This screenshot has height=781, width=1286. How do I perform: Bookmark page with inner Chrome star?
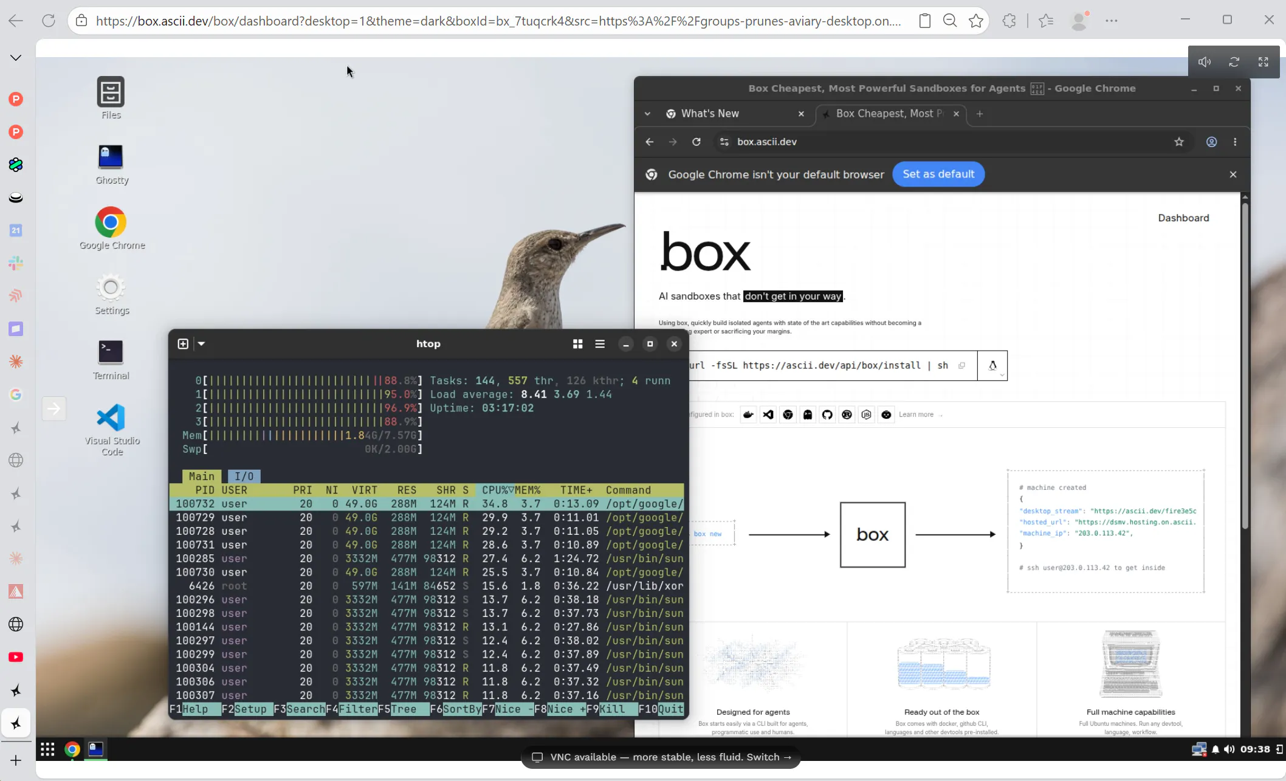pyautogui.click(x=1179, y=142)
